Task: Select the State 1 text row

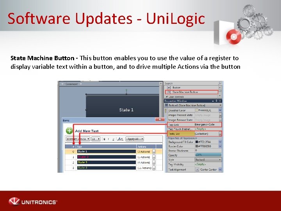Action: coord(107,152)
